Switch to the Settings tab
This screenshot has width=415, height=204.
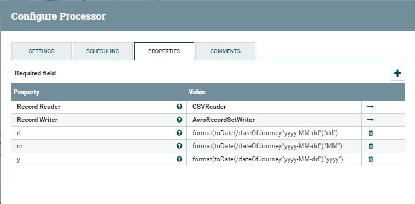(42, 51)
